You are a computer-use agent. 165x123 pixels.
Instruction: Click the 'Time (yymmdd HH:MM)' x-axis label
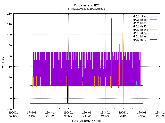click(86, 121)
